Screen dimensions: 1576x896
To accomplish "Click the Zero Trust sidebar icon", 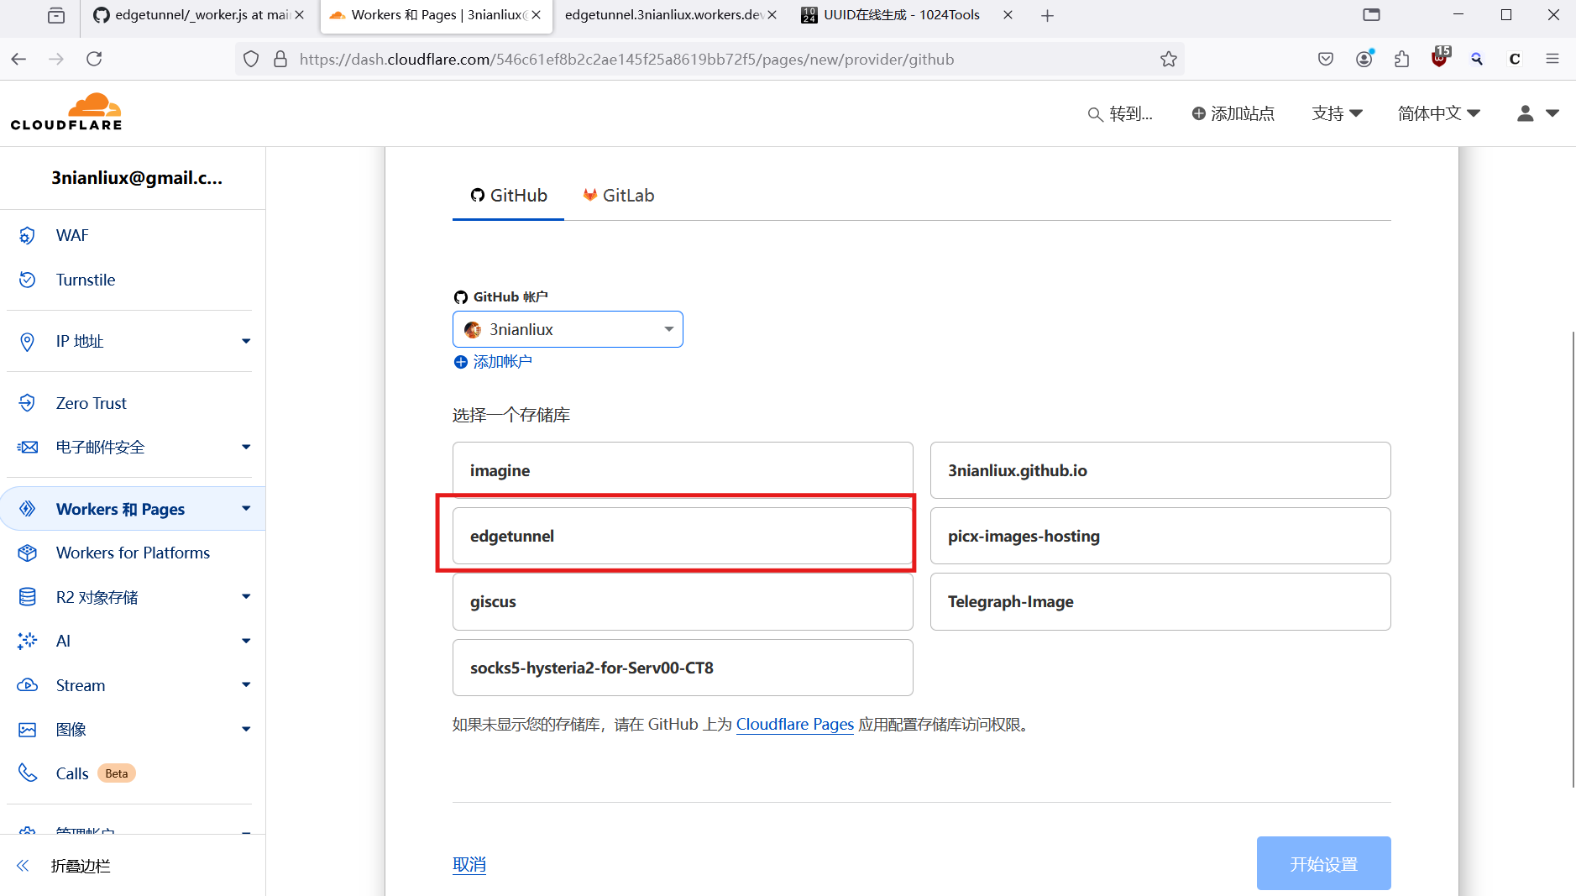I will point(28,403).
